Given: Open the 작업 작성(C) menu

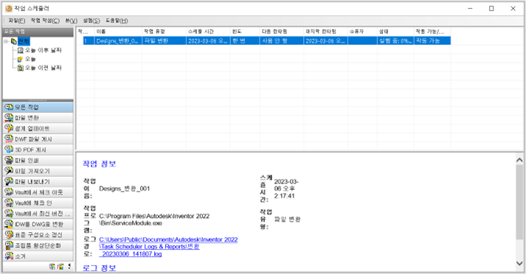Looking at the screenshot, I should click(x=45, y=21).
